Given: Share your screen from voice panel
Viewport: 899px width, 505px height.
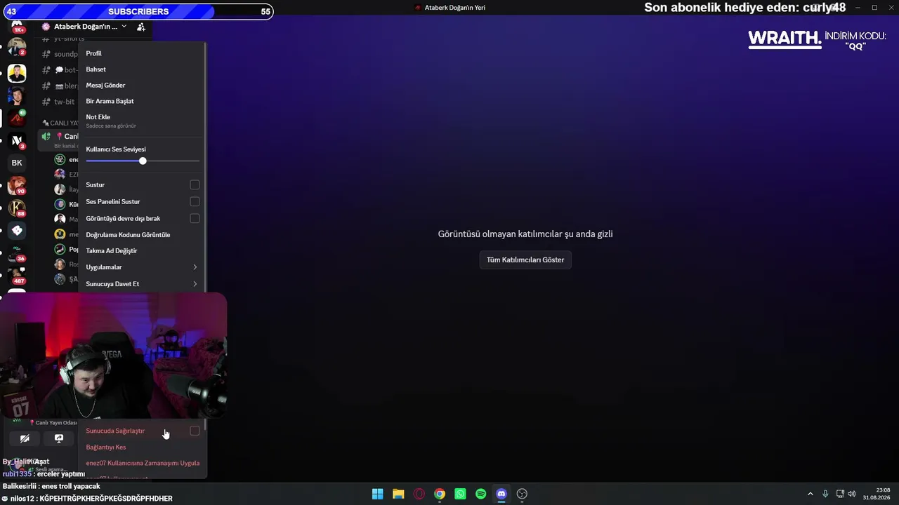Looking at the screenshot, I should 59,438.
